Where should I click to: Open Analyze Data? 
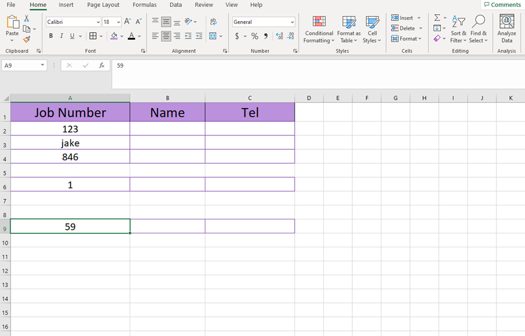tap(506, 29)
